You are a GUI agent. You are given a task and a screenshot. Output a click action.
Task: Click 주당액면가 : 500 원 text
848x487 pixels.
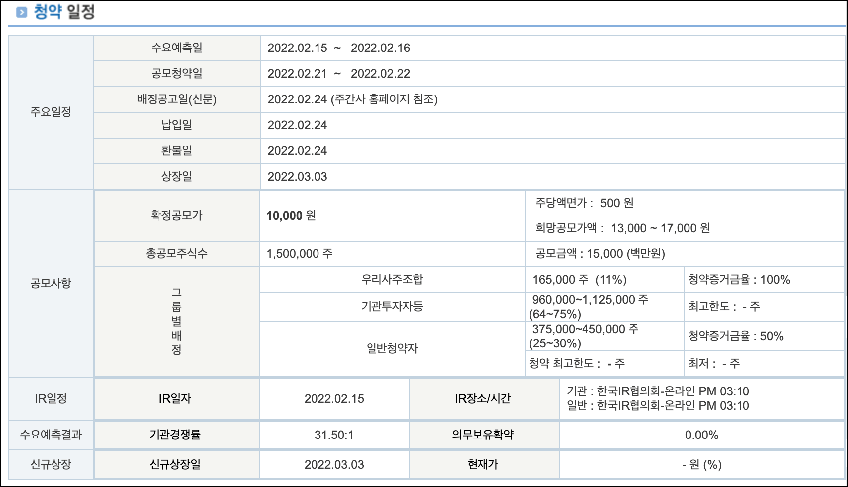click(584, 203)
